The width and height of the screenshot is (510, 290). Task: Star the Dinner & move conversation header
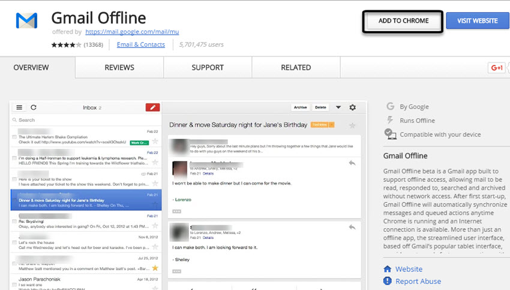pyautogui.click(x=352, y=125)
